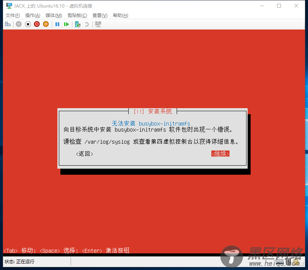Screen dimensions: 308x270
Task: Click the Start (power on) toolbar icon
Action: (x=18, y=24)
